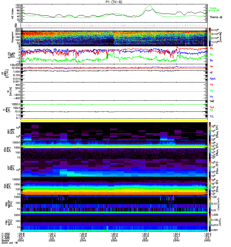Click the dotted zero line in the Vi panel
Image resolution: width=231 pixels, height=247 pixels.
click(114, 91)
